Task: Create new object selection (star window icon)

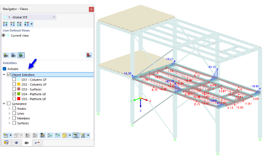Action: pos(6,135)
